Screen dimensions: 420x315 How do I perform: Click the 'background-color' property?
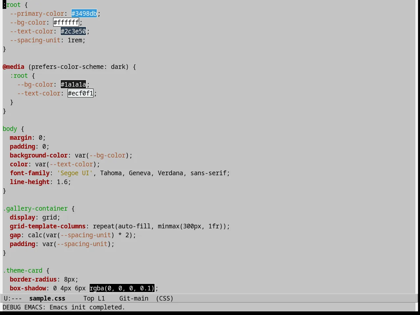click(39, 155)
